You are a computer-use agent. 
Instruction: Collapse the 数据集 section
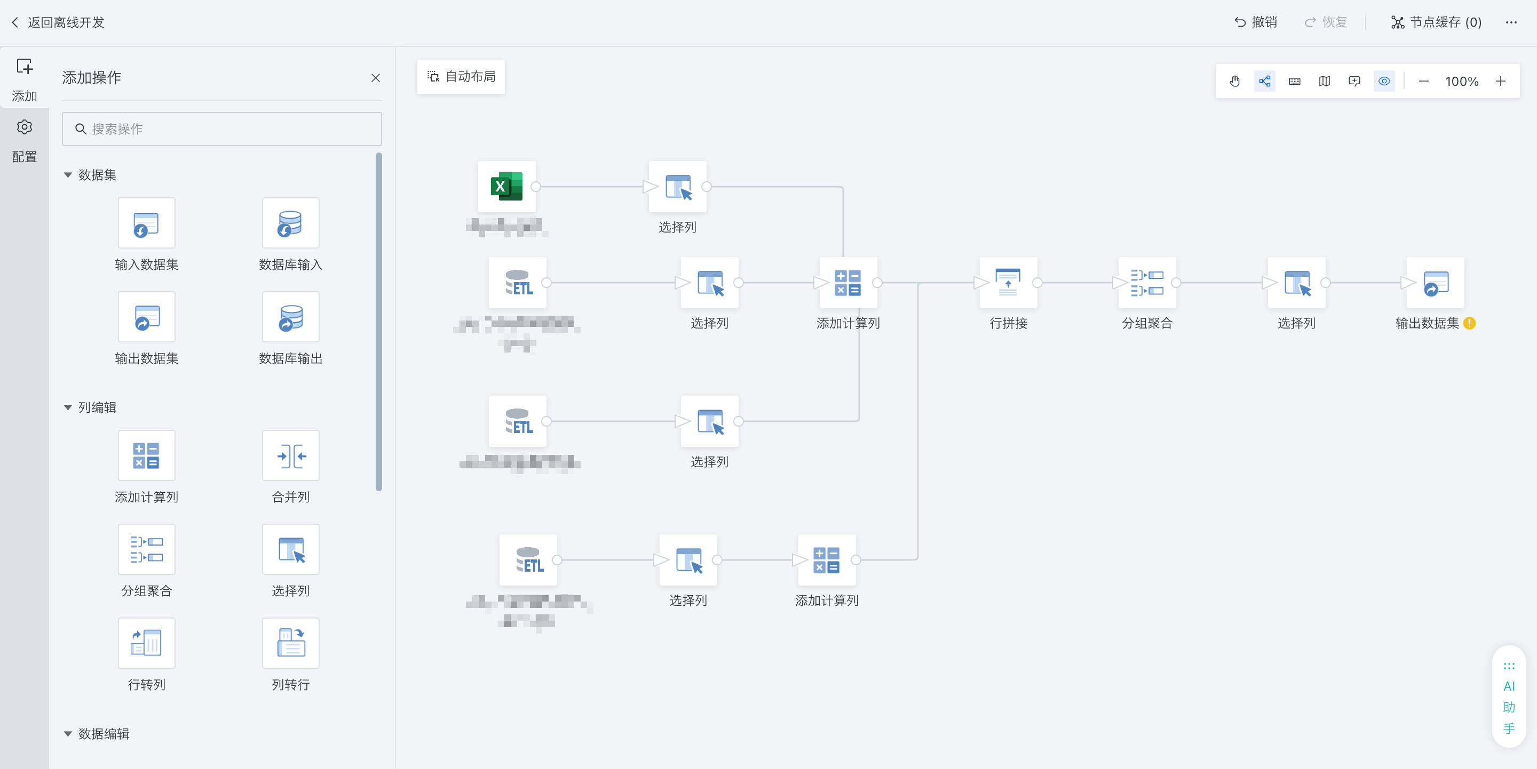point(67,175)
